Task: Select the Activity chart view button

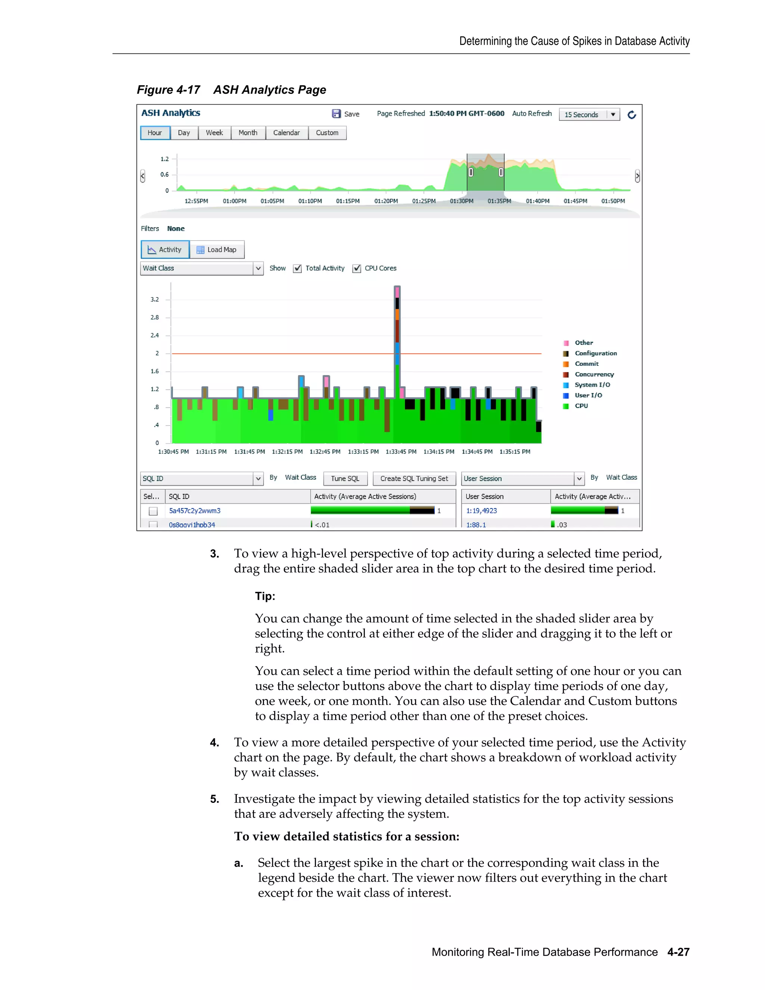Action: 165,250
